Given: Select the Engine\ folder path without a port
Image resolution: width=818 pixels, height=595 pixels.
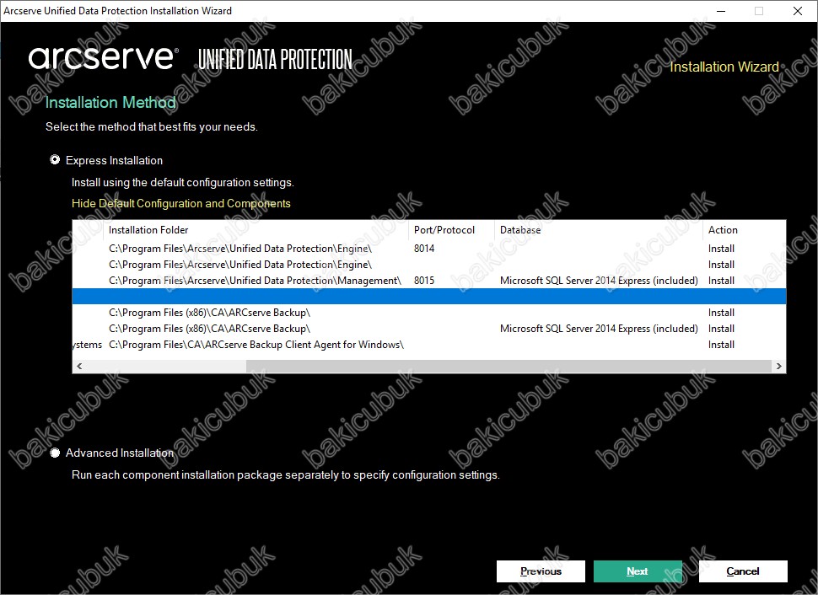Looking at the screenshot, I should pyautogui.click(x=240, y=265).
